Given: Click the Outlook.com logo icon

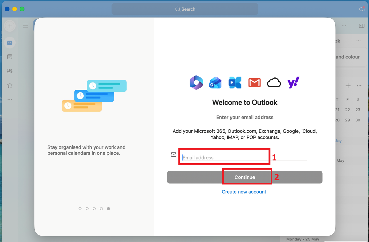Looking at the screenshot, I should 215,83.
